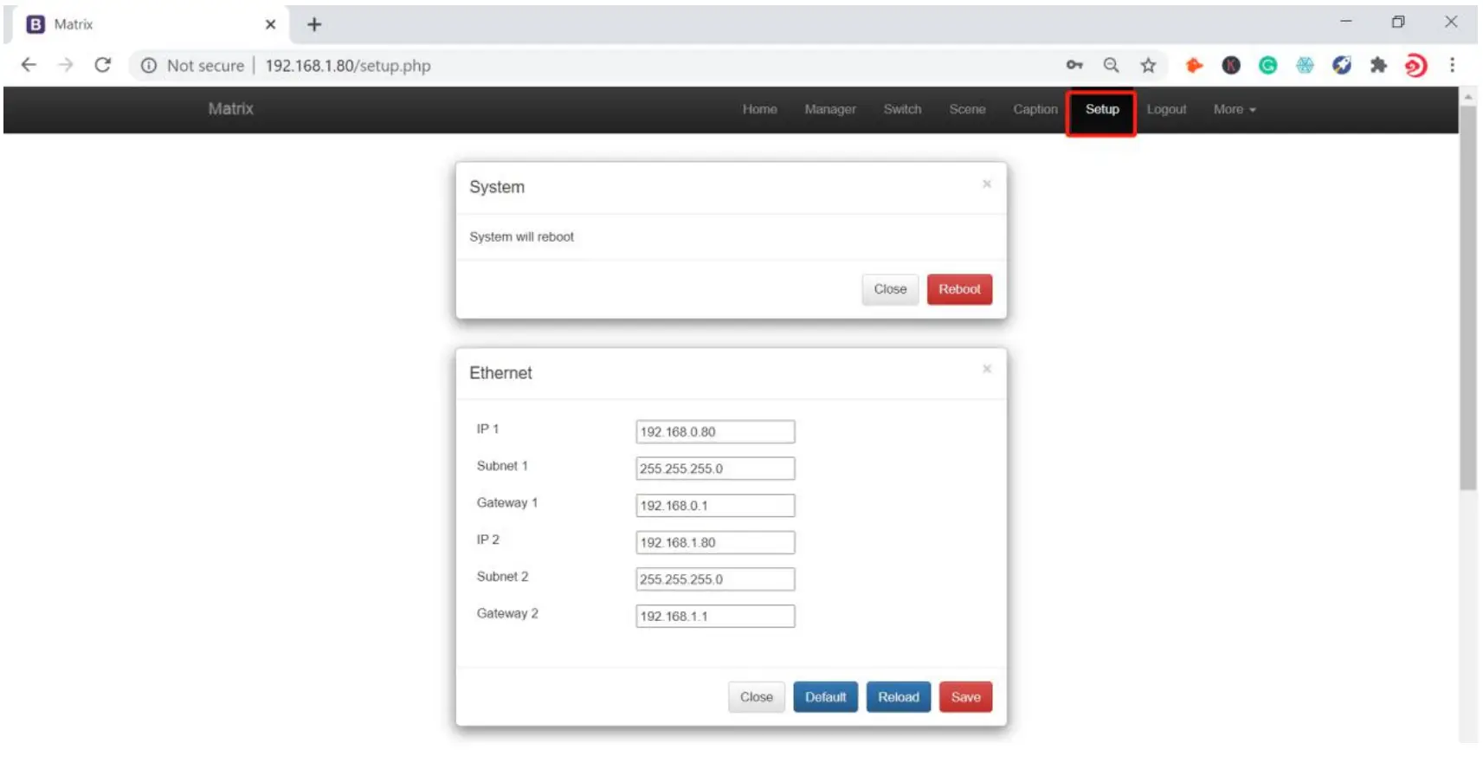Dismiss the Ethernet dialog with X
1483x769 pixels.
tap(986, 369)
